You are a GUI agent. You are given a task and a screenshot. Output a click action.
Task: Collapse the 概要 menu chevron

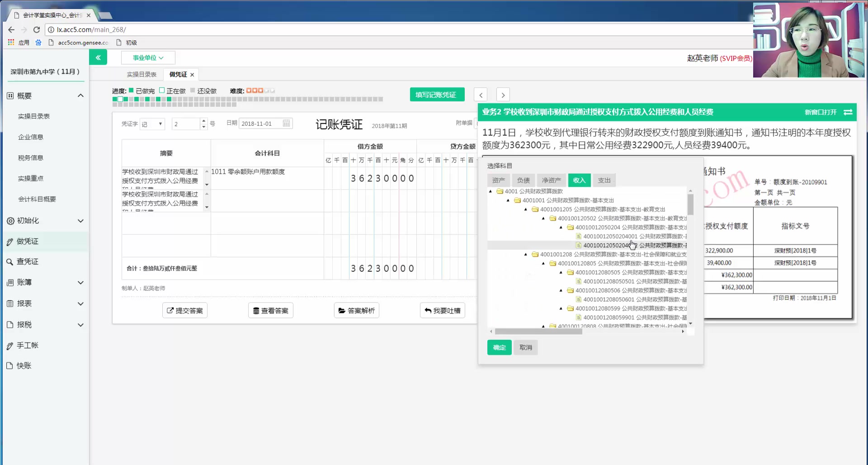80,95
